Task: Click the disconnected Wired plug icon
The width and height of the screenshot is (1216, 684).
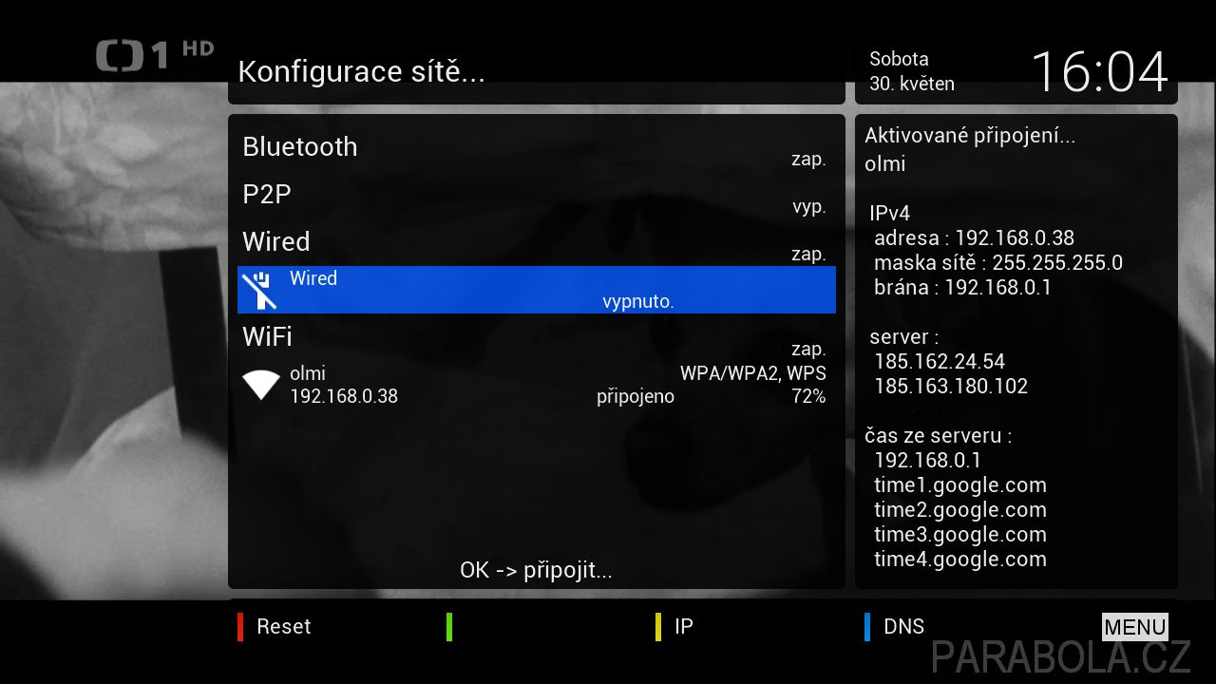Action: pyautogui.click(x=258, y=291)
